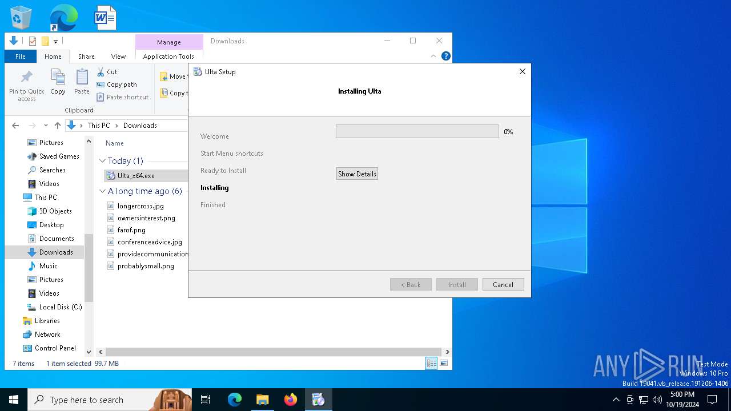This screenshot has width=731, height=411.
Task: Switch to details view layout icon
Action: click(x=431, y=363)
